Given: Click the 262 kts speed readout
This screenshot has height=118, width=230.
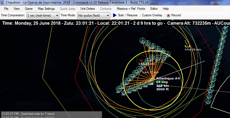Looking at the screenshot, I should [162, 86].
